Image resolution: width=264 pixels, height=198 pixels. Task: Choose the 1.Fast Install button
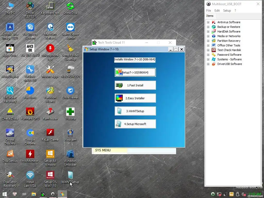tap(135, 85)
